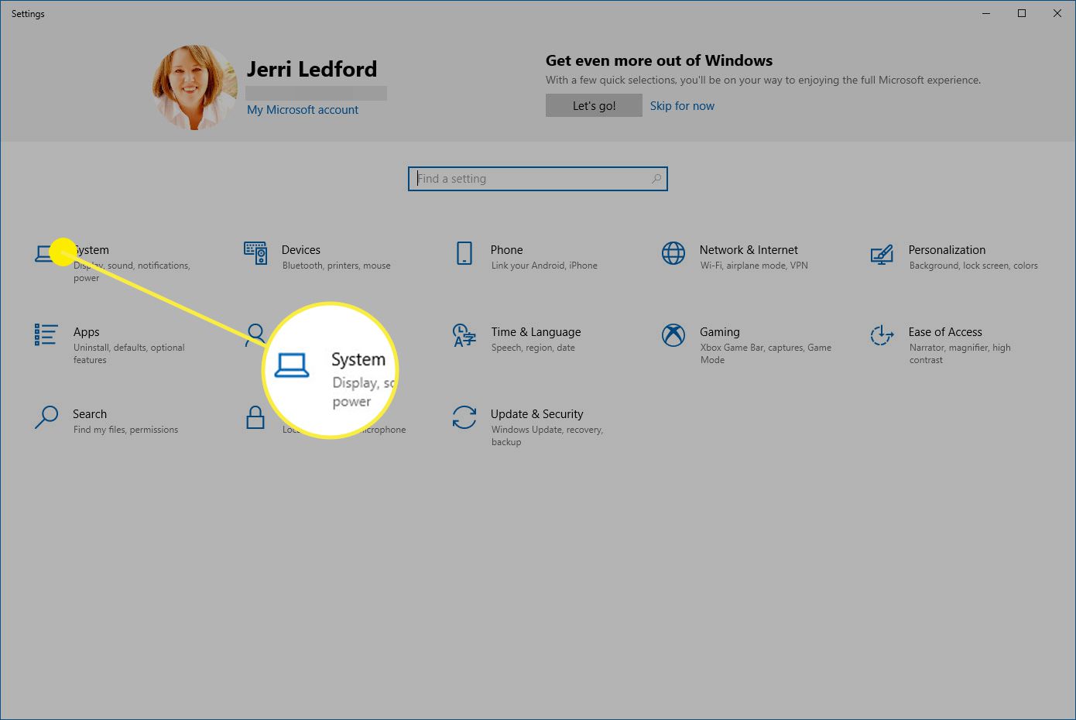Click 'Xbox Game Bar, captures, Game Mode' text
Screen dimensions: 1076x720
pyautogui.click(x=766, y=354)
